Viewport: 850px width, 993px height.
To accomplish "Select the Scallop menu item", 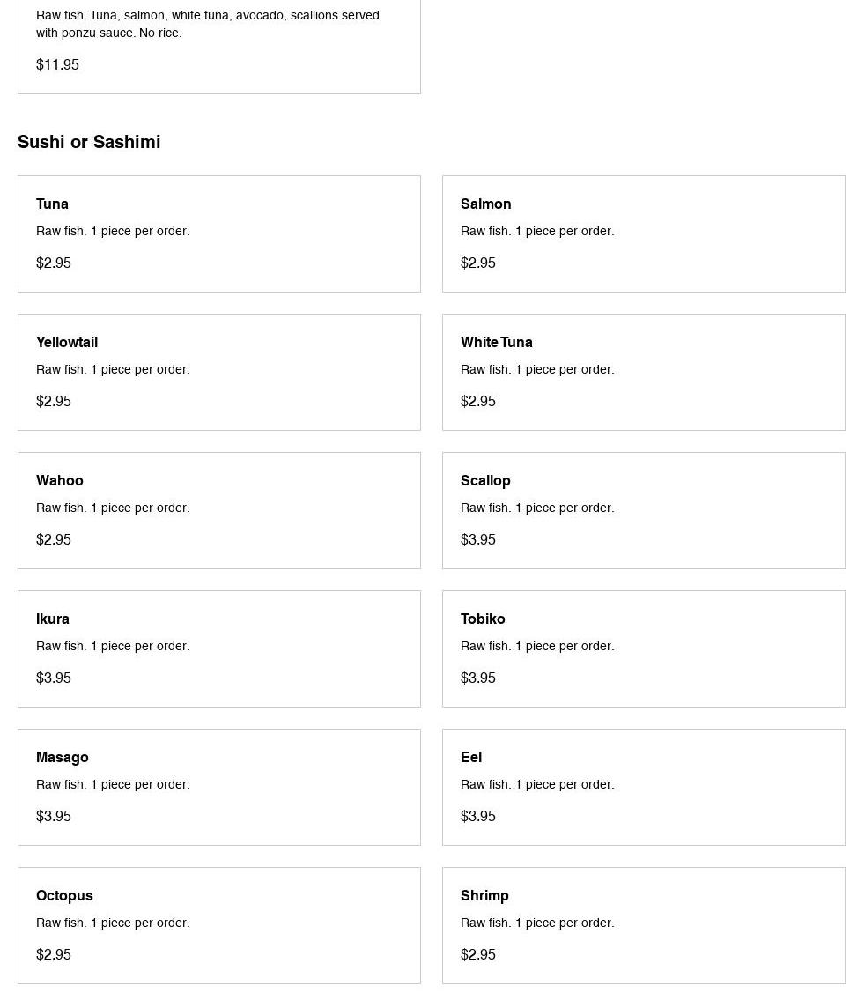I will coord(643,510).
